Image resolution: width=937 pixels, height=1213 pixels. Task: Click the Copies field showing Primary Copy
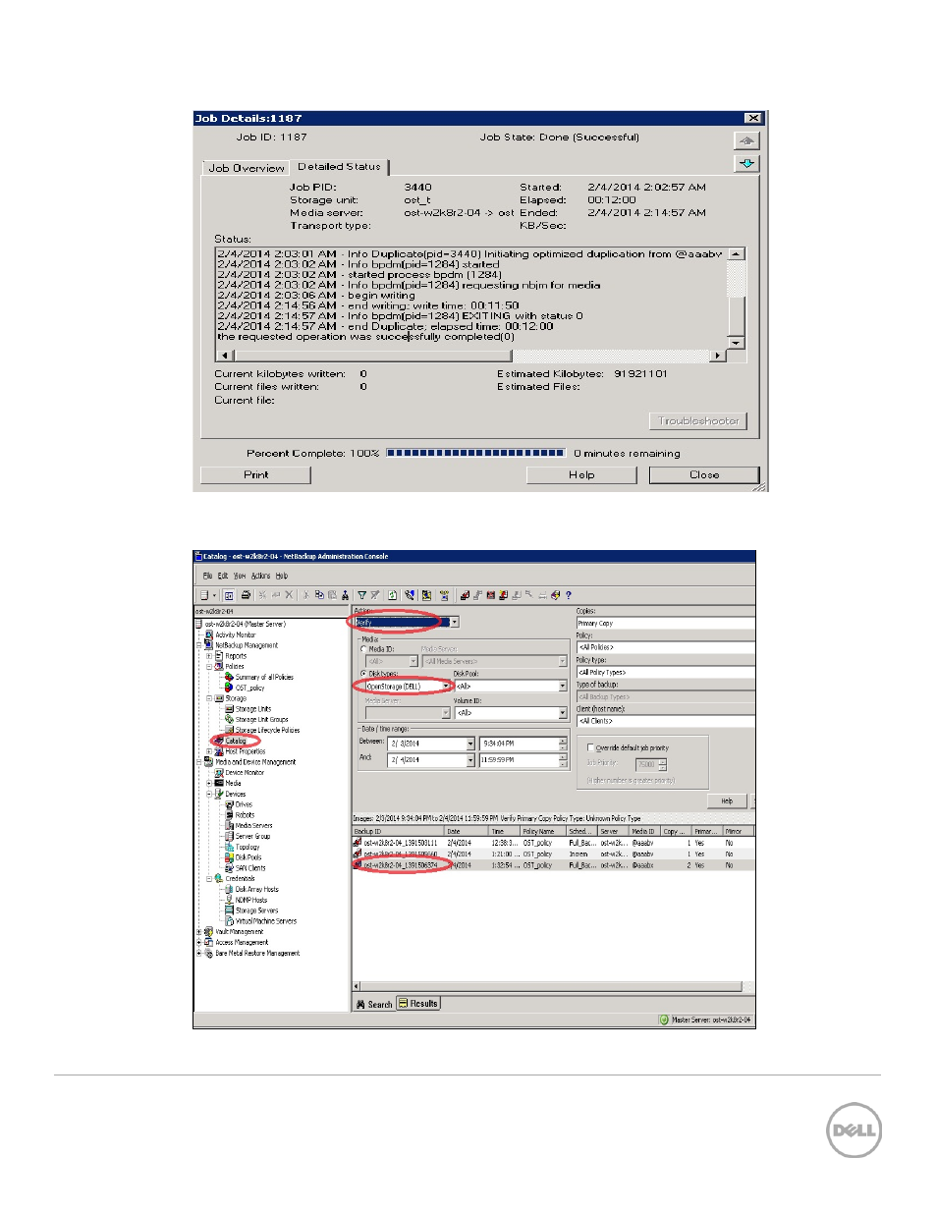665,623
